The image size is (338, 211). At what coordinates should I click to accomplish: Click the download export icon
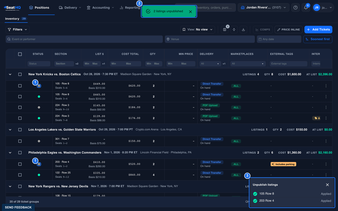tap(243, 29)
